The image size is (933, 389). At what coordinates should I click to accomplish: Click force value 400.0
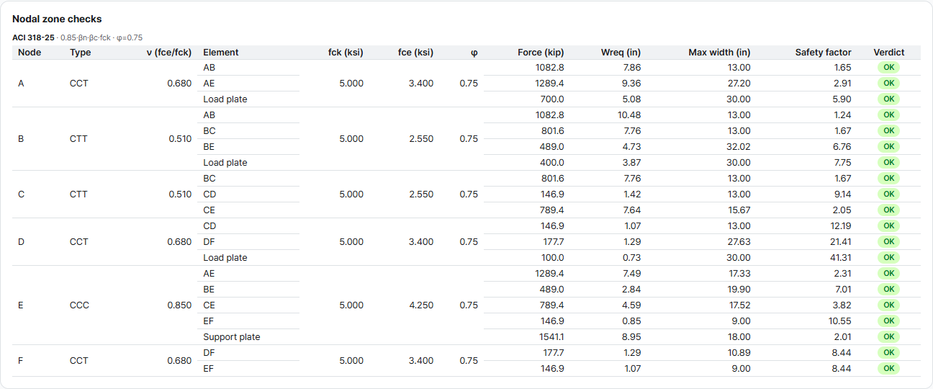point(552,163)
